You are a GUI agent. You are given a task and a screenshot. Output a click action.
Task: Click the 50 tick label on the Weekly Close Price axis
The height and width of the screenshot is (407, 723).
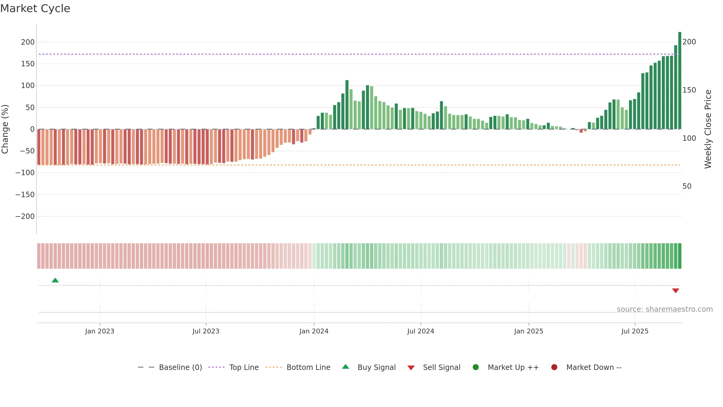(x=687, y=186)
